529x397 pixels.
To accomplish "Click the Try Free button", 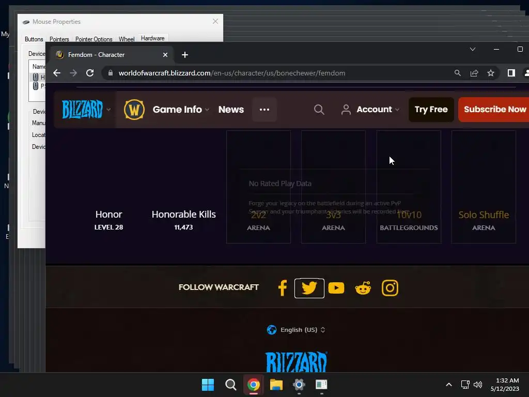I will tap(431, 110).
